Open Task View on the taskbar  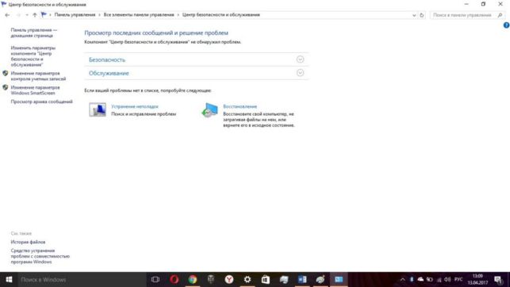point(155,280)
